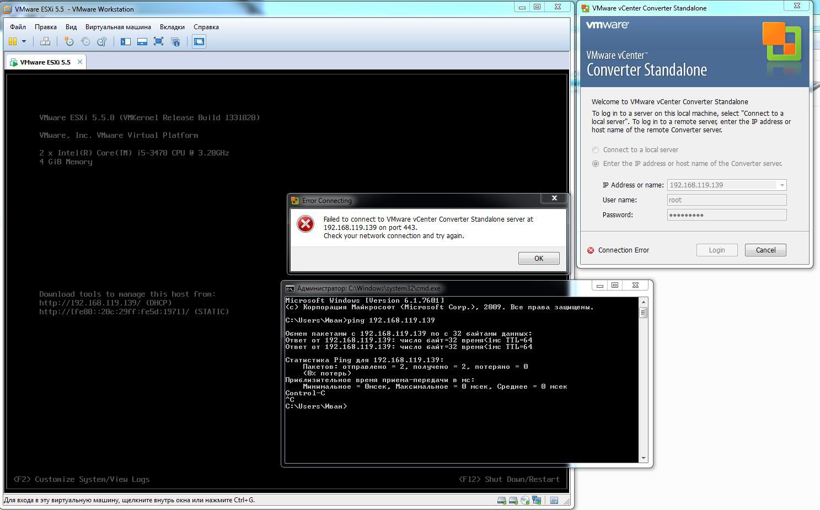
Task: Minimize the VMware Workstation window
Action: pyautogui.click(x=522, y=7)
